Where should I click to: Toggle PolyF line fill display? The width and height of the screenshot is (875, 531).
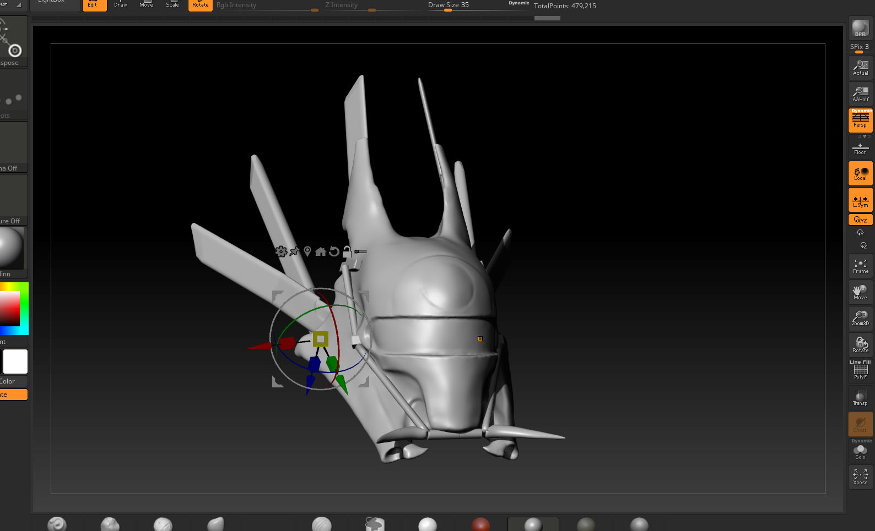pos(860,370)
